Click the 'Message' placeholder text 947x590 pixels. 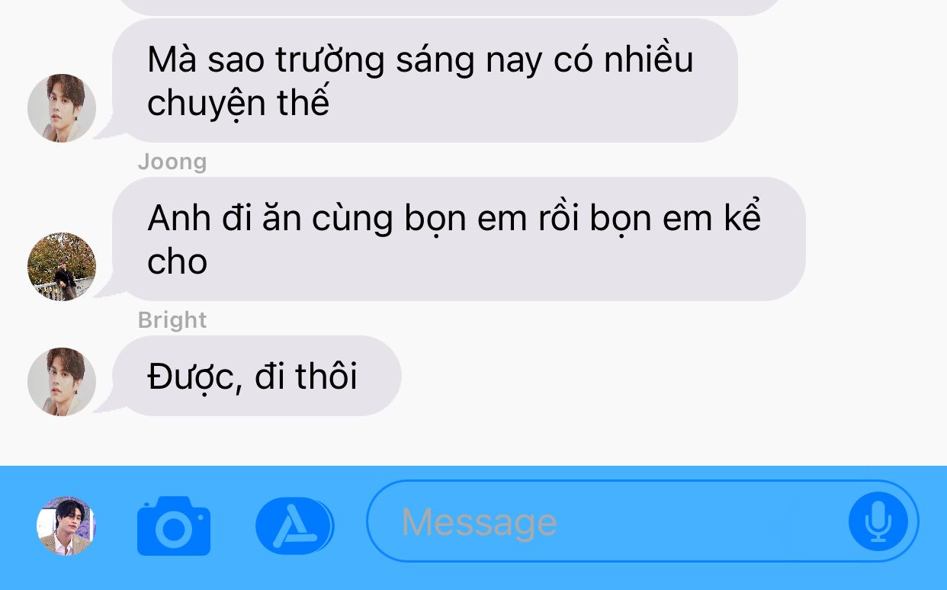pos(480,522)
